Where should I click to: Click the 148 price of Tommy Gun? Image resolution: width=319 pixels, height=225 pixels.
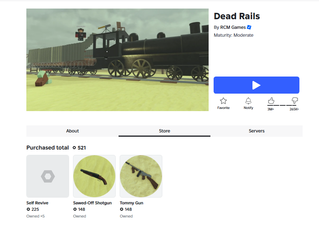(128, 209)
